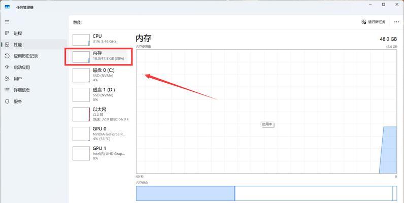Click the 60 秒 time axis label
This screenshot has width=404, height=203.
(140, 177)
